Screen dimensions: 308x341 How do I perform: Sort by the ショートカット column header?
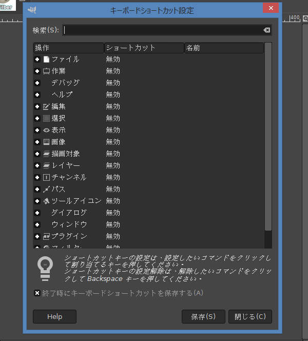[144, 48]
